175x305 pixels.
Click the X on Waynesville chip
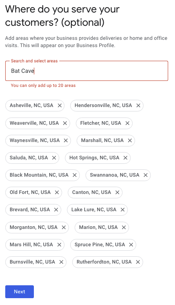click(x=66, y=140)
